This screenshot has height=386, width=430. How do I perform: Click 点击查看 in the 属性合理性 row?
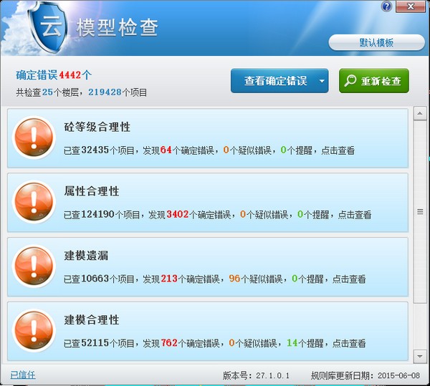(353, 215)
